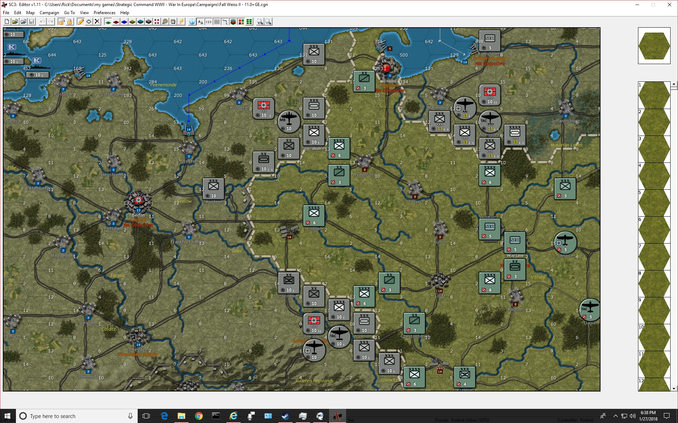Click the Konigsberg SEC unit counter
678x423 pixels.
tap(490, 41)
